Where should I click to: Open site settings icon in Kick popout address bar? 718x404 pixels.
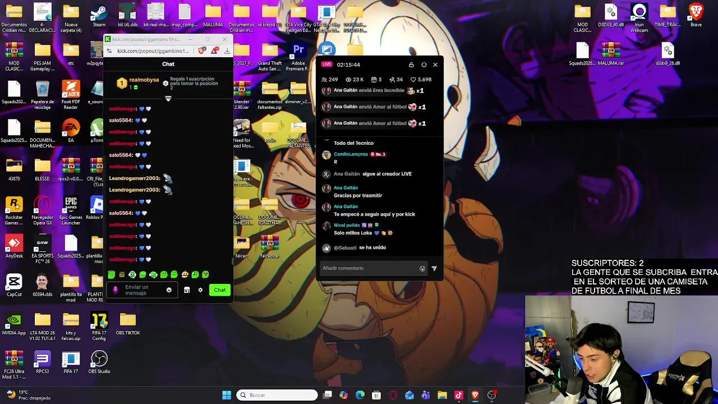[x=110, y=51]
